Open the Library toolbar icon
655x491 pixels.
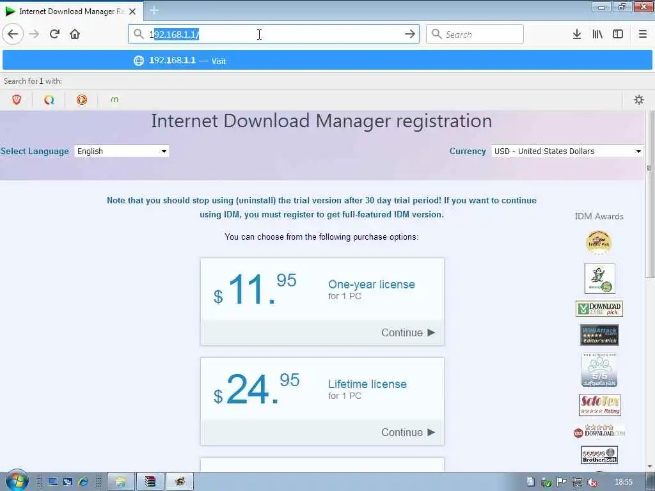(x=597, y=35)
